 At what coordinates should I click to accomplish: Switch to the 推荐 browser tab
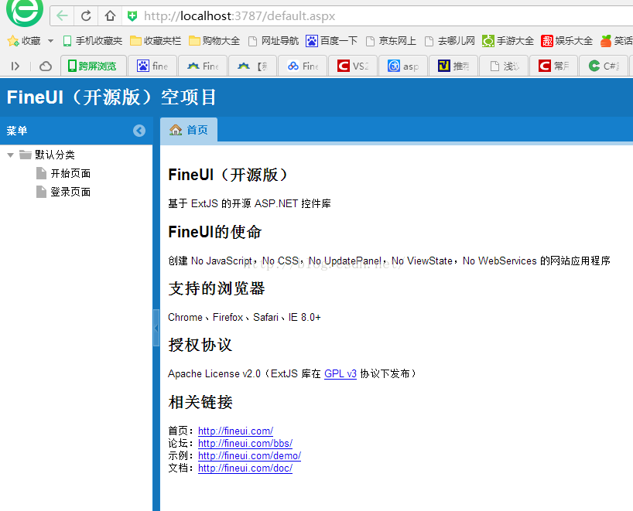point(453,66)
